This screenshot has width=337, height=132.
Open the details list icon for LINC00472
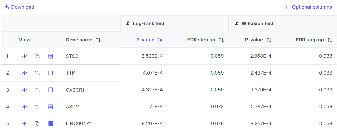[x=51, y=124]
